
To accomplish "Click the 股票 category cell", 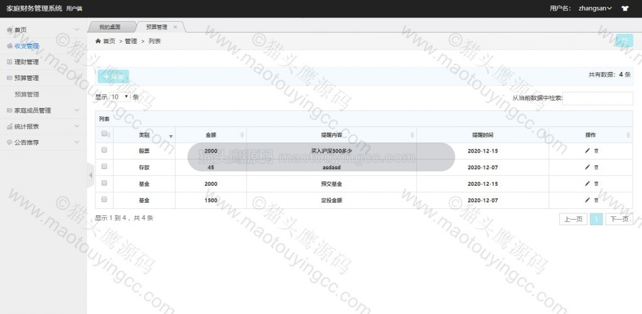I will click(144, 151).
